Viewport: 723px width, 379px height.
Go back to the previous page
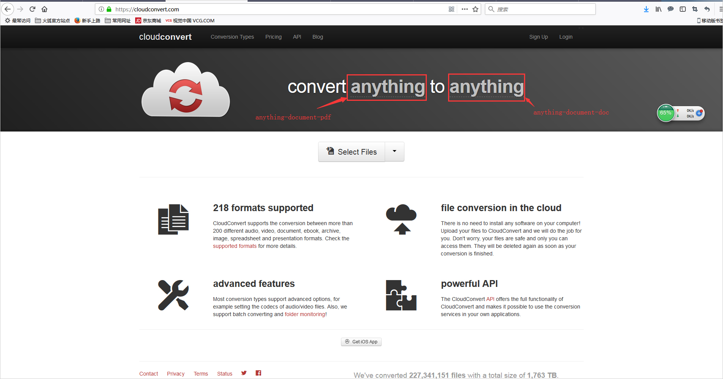tap(8, 9)
